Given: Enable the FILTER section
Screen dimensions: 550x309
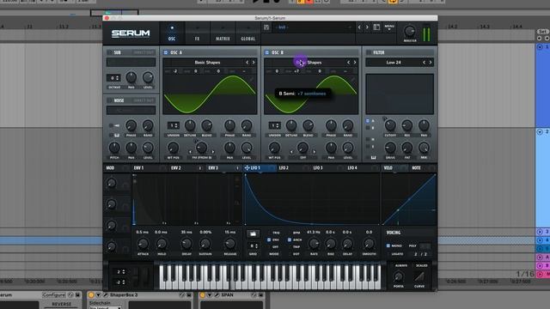Looking at the screenshot, I should (369, 52).
